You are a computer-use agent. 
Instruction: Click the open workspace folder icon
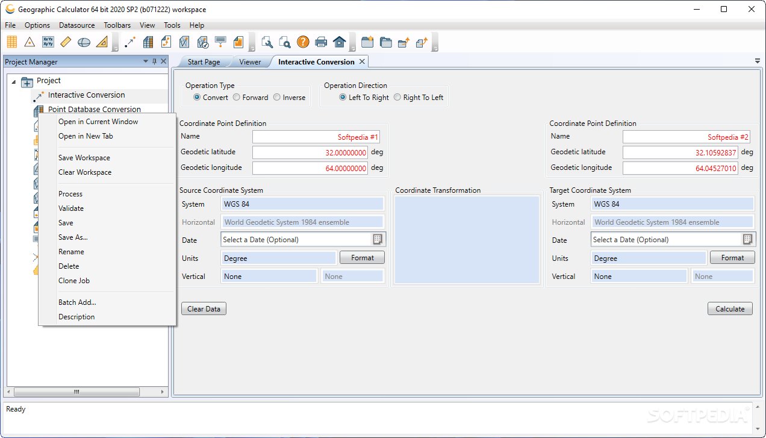click(x=385, y=42)
